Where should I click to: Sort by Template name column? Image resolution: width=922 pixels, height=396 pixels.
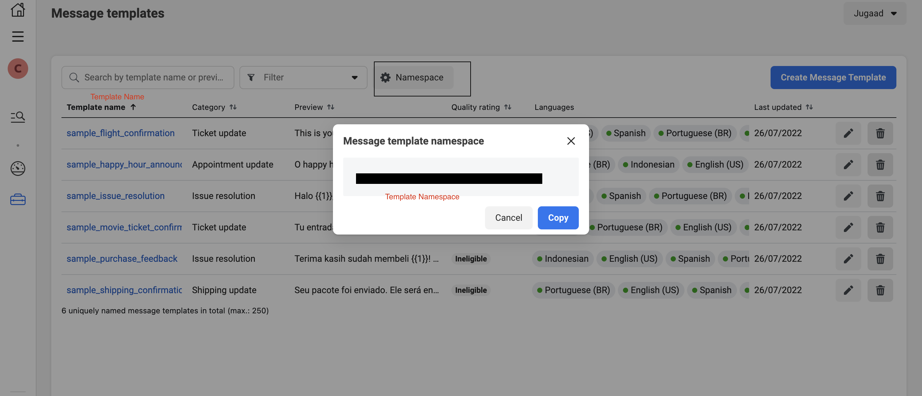click(101, 107)
